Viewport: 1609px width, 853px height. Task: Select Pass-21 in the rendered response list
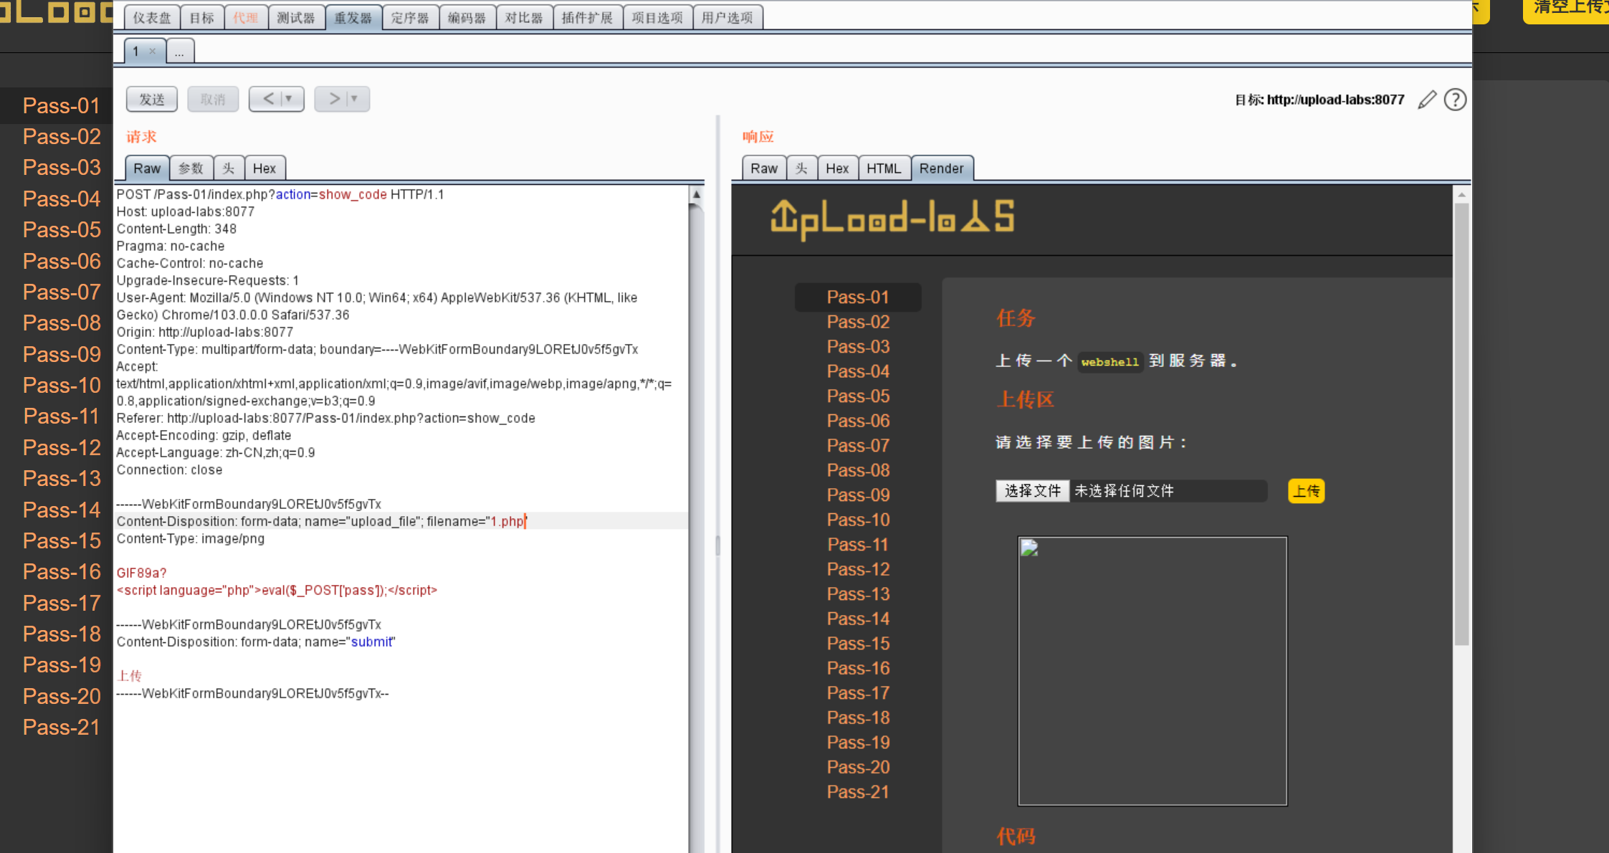(858, 792)
